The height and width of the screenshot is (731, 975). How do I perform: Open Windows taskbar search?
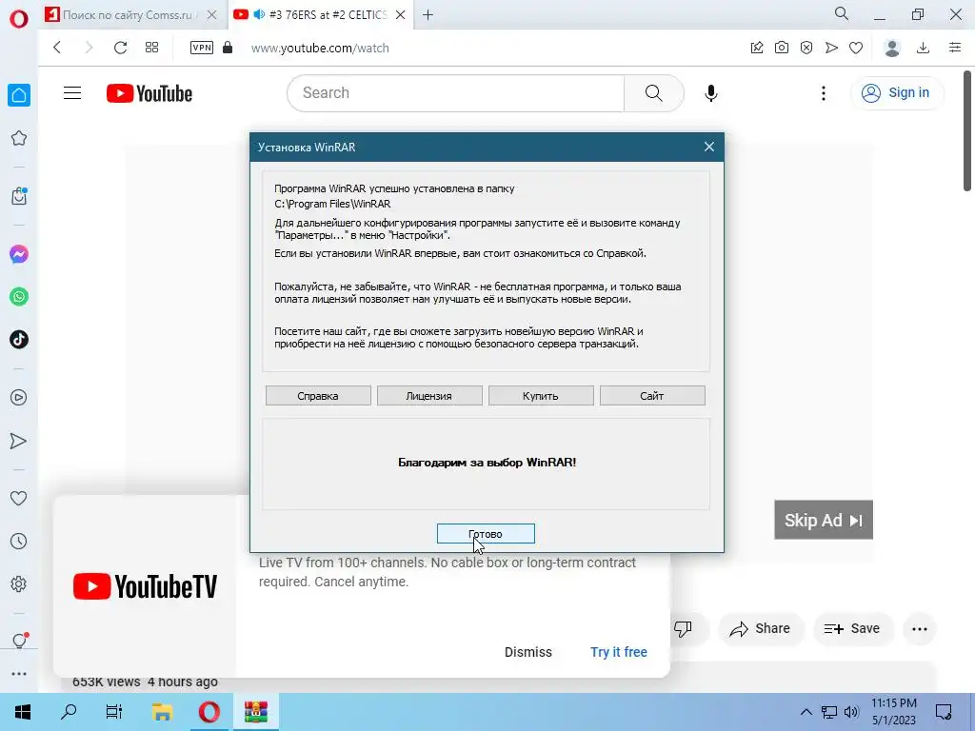[69, 712]
